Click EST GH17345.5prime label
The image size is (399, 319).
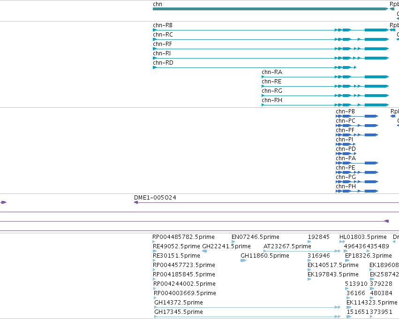179,312
